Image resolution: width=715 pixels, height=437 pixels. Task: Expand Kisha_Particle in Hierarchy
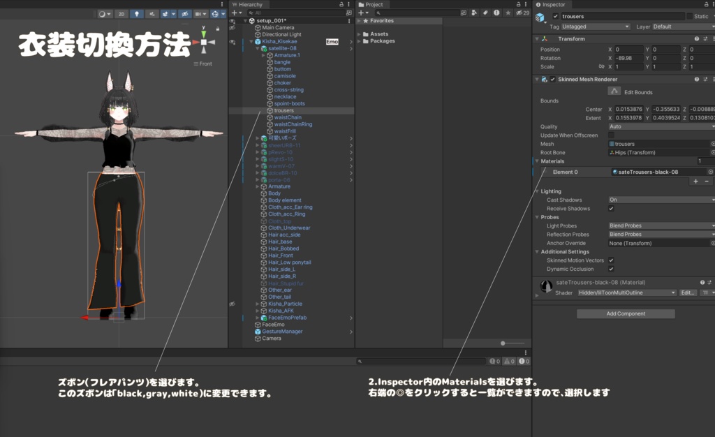point(258,304)
